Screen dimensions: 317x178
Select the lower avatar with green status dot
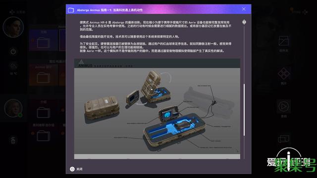click(13, 108)
